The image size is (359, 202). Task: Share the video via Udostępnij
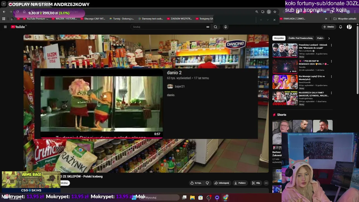(x=222, y=183)
